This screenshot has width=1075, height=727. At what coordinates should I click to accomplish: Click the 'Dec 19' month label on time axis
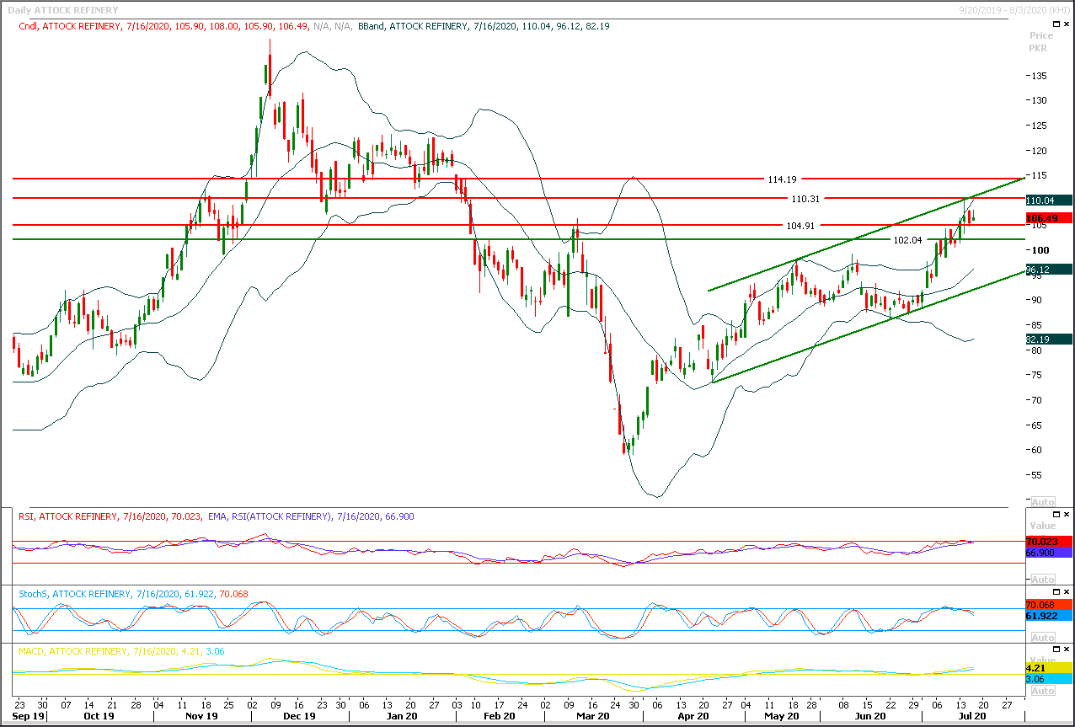299,716
